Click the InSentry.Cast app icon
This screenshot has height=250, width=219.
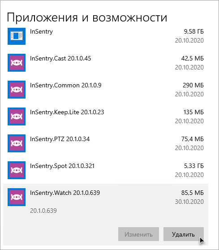(17, 63)
